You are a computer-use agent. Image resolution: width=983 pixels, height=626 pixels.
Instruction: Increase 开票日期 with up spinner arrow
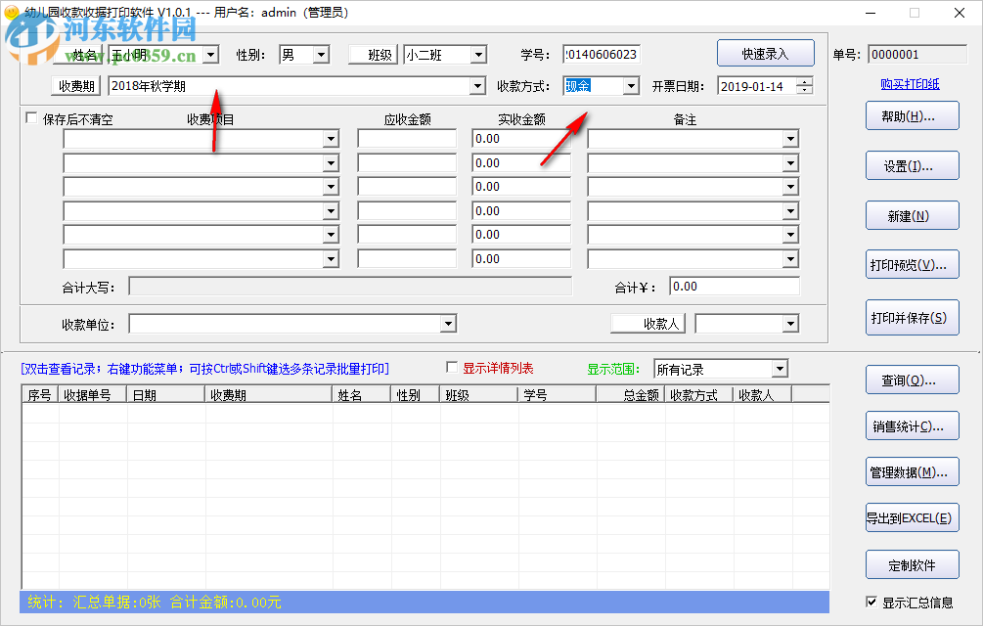[x=804, y=82]
